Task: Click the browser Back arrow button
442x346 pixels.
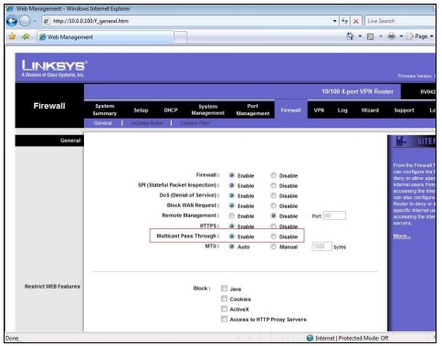Action: [12, 21]
